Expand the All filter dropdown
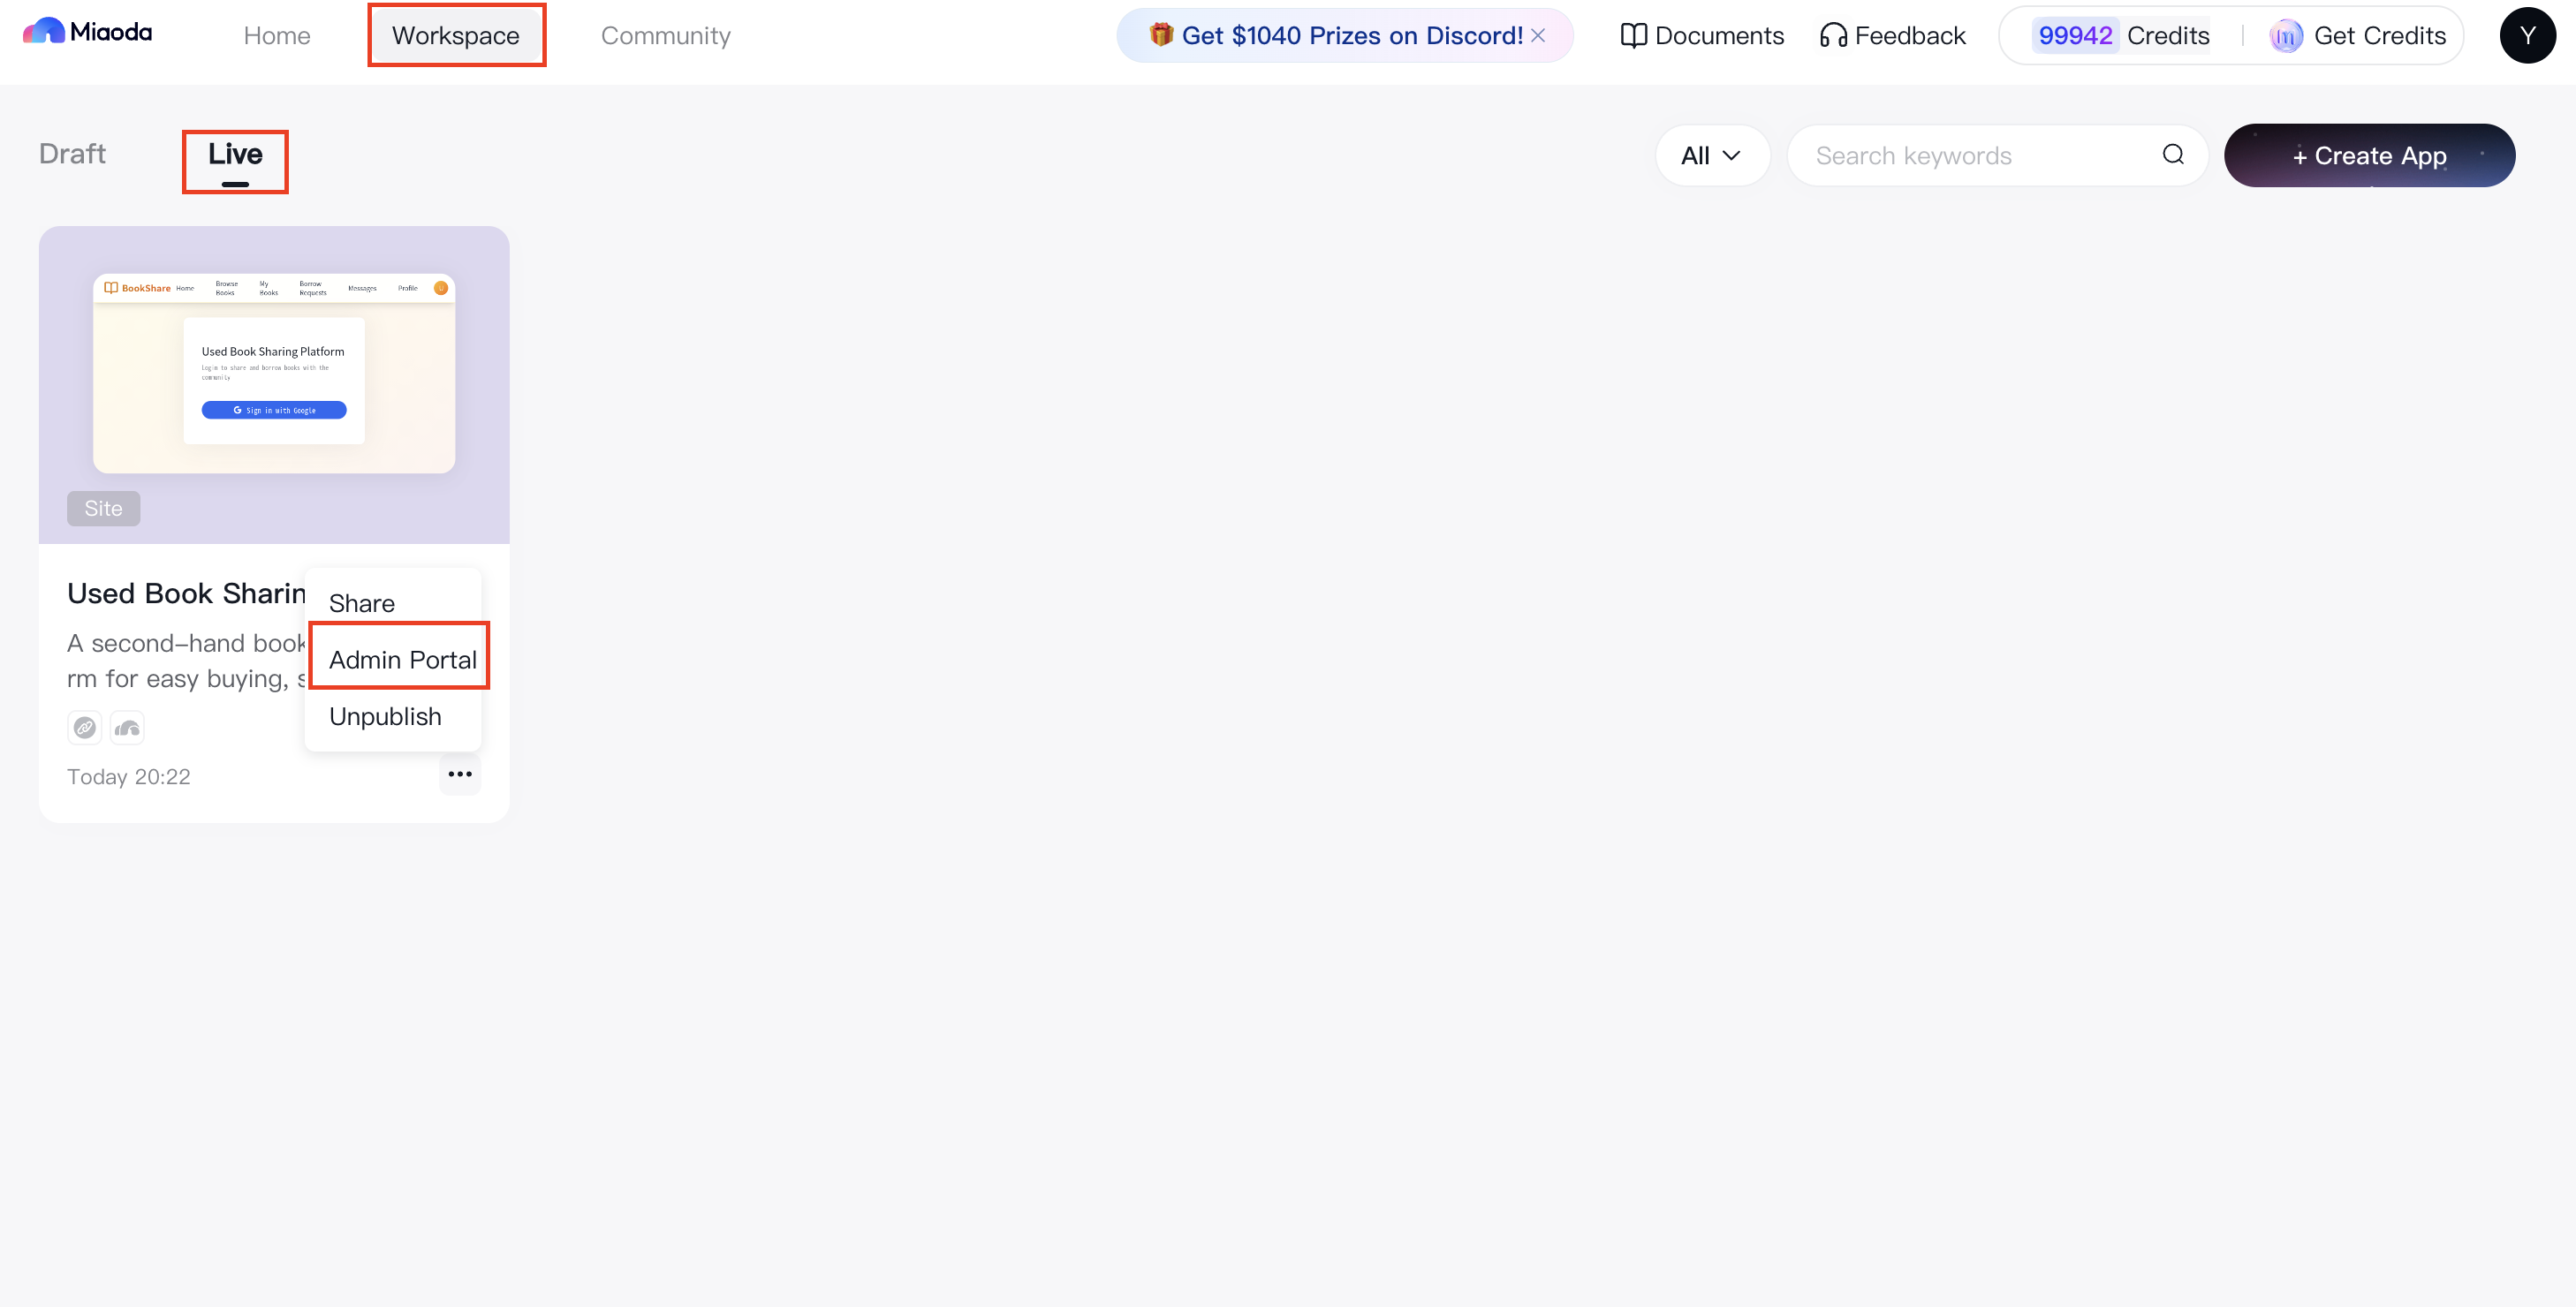The height and width of the screenshot is (1307, 2576). [1712, 156]
